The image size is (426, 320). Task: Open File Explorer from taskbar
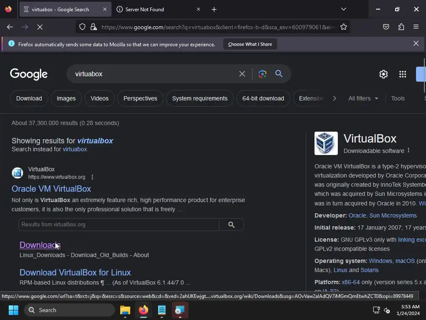[125, 310]
